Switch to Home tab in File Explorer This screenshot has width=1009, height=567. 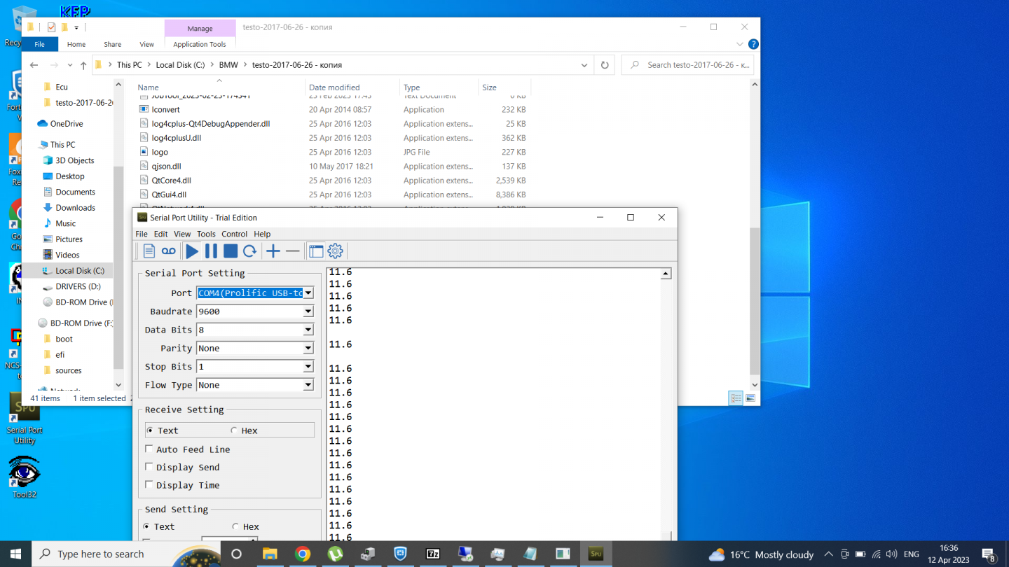coord(76,44)
